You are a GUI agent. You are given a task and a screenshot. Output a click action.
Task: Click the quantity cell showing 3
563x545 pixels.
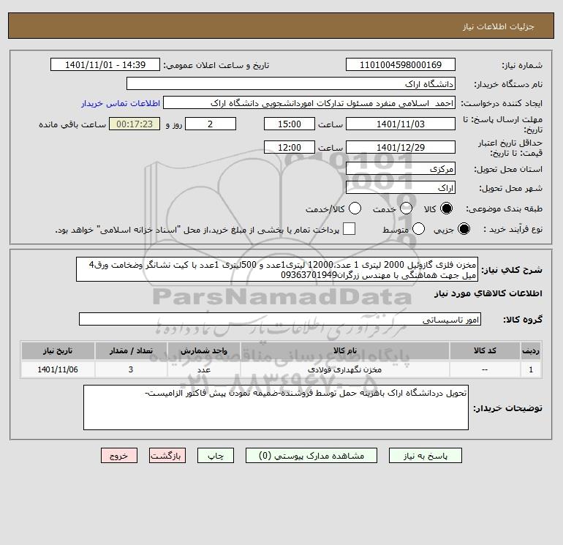pyautogui.click(x=131, y=369)
